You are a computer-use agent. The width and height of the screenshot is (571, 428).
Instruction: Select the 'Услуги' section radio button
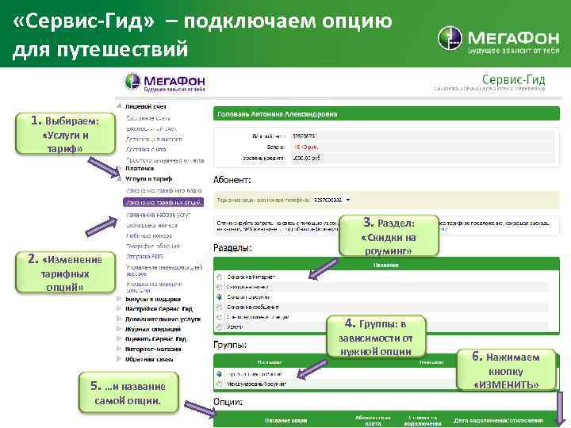[219, 327]
